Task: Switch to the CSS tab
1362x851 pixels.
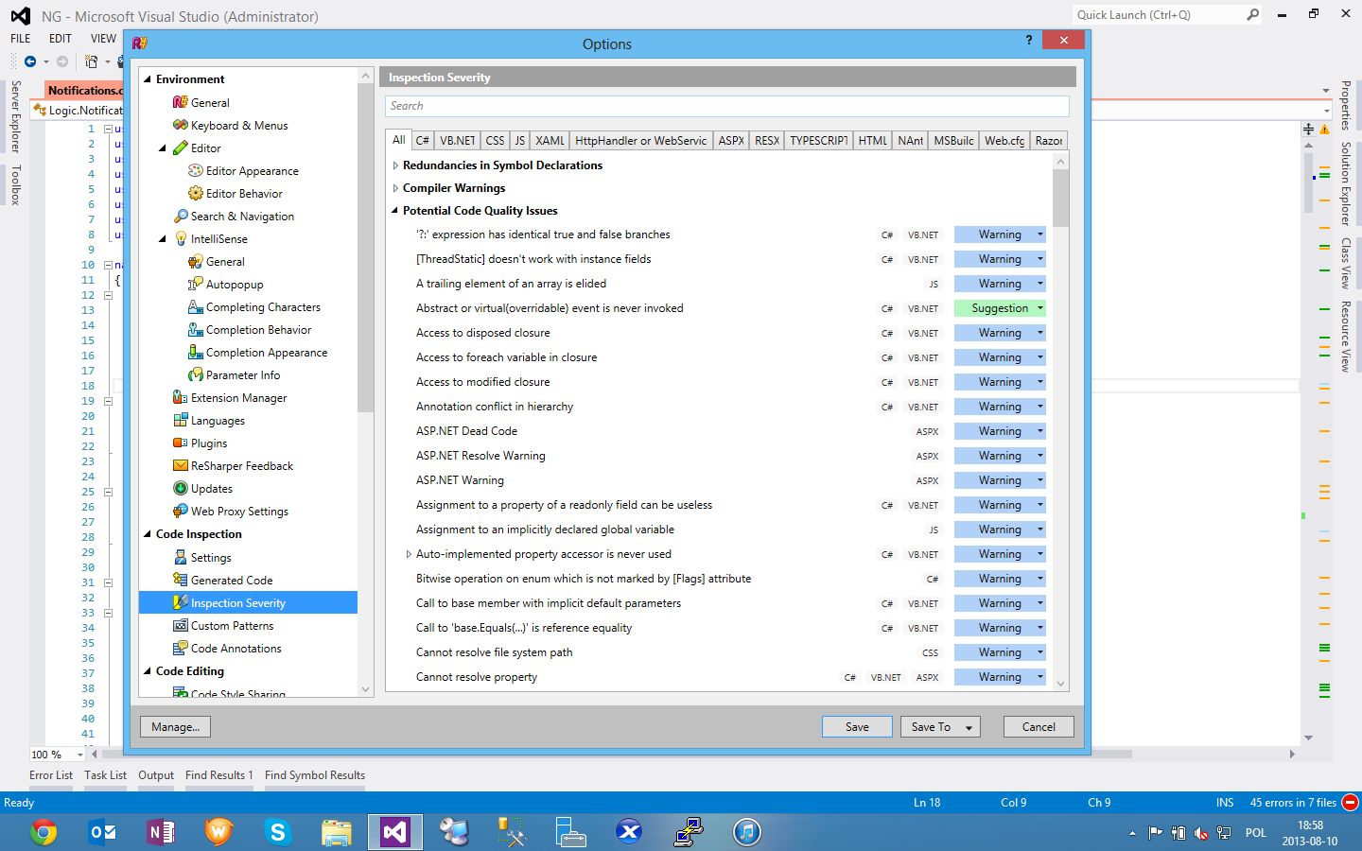Action: point(496,140)
